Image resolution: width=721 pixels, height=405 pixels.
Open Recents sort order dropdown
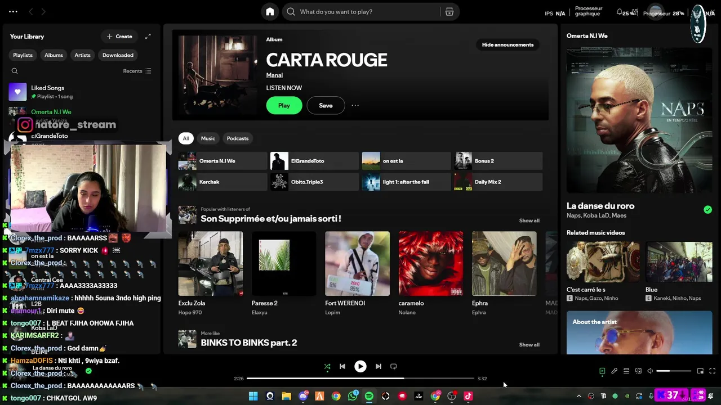pyautogui.click(x=137, y=71)
